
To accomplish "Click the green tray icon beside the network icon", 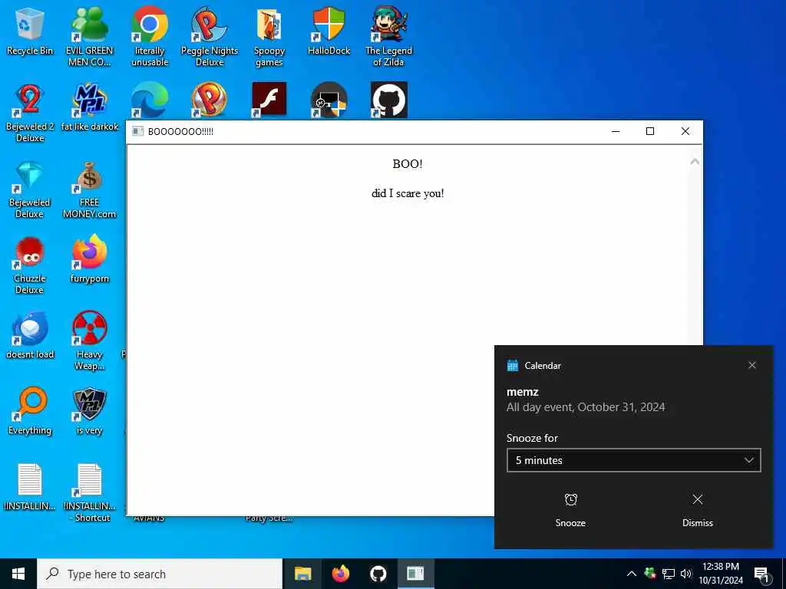I will (x=650, y=574).
